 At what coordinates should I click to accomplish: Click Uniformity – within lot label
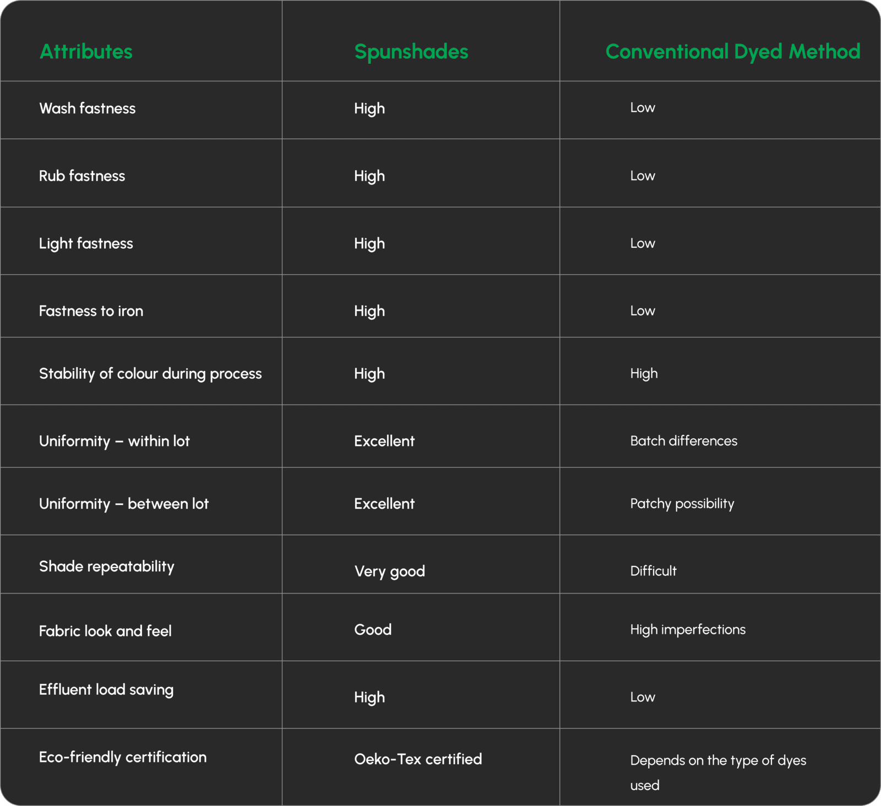[x=114, y=441]
